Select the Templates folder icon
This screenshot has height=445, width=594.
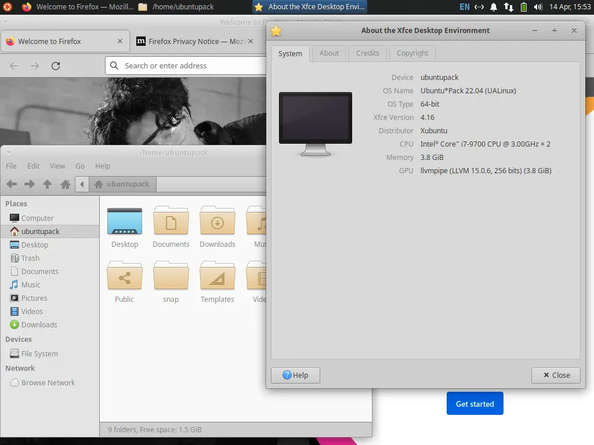click(x=218, y=276)
